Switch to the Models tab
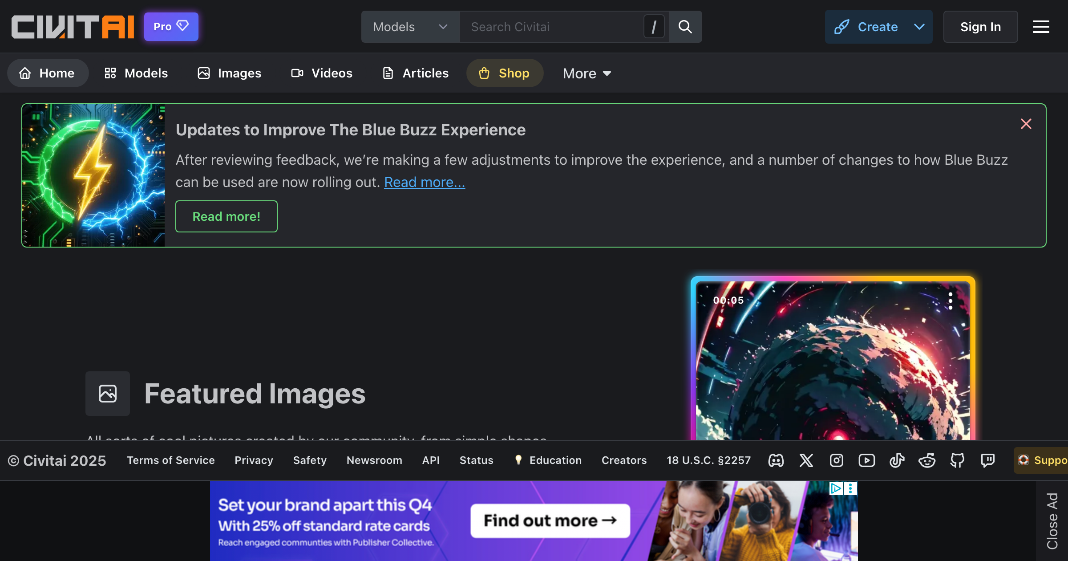The image size is (1068, 561). (136, 73)
